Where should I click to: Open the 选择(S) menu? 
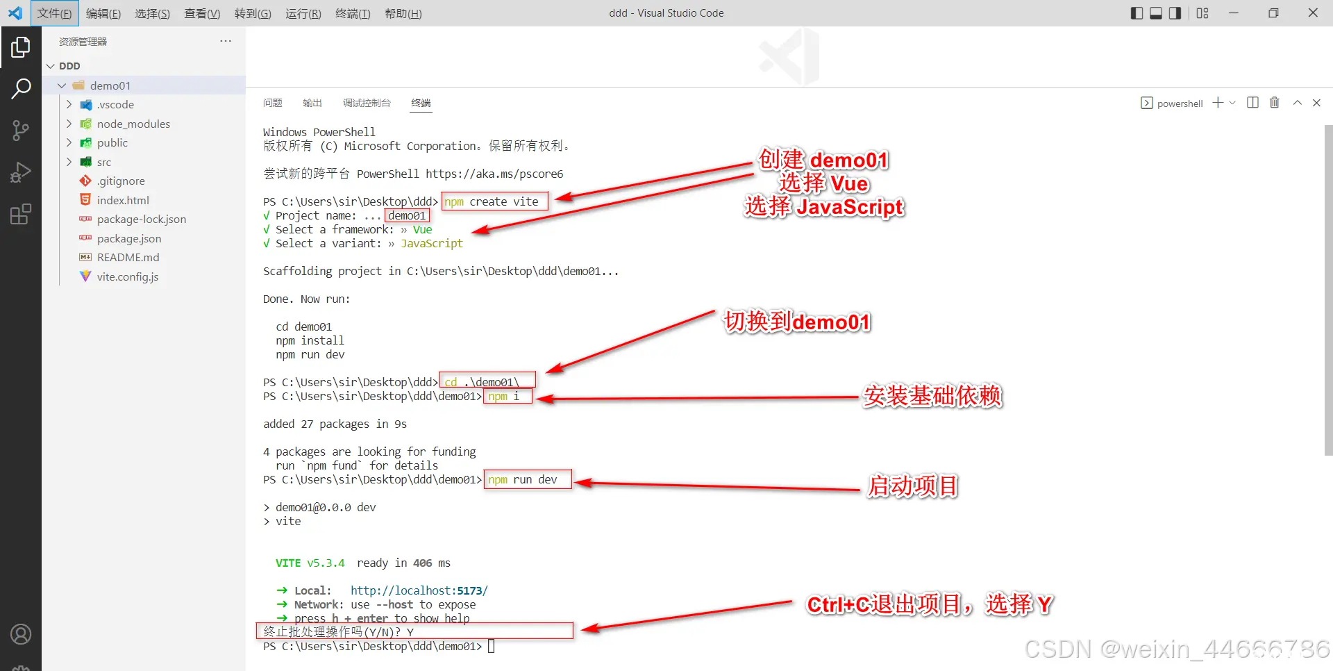[153, 13]
